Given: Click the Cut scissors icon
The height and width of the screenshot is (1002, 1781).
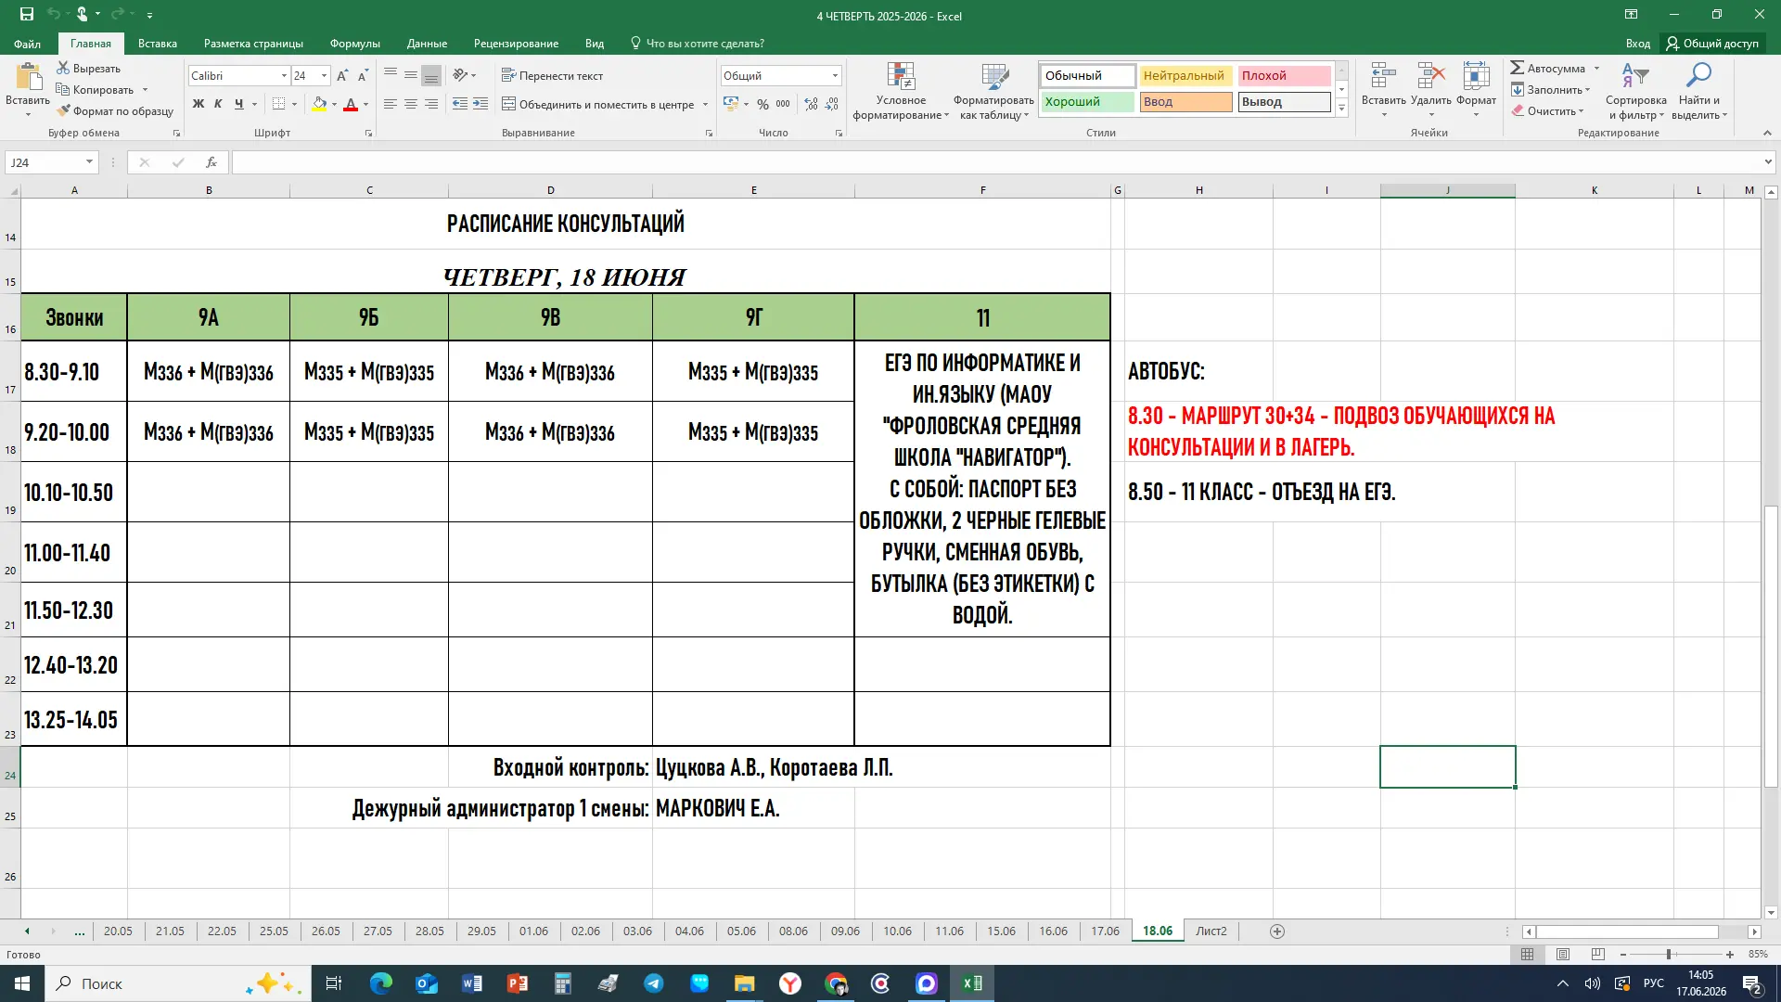Looking at the screenshot, I should (x=63, y=68).
